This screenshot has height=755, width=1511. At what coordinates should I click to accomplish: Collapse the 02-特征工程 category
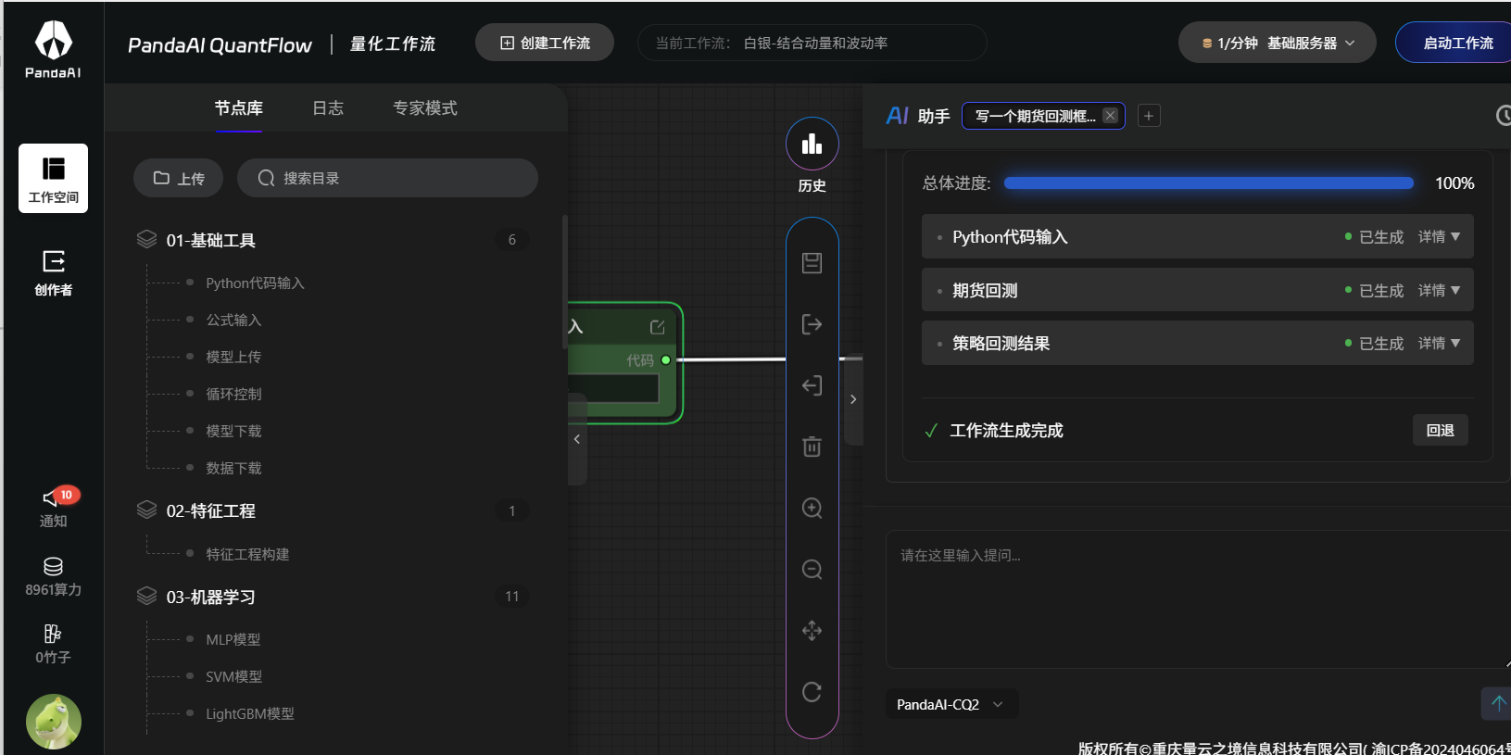pyautogui.click(x=210, y=510)
